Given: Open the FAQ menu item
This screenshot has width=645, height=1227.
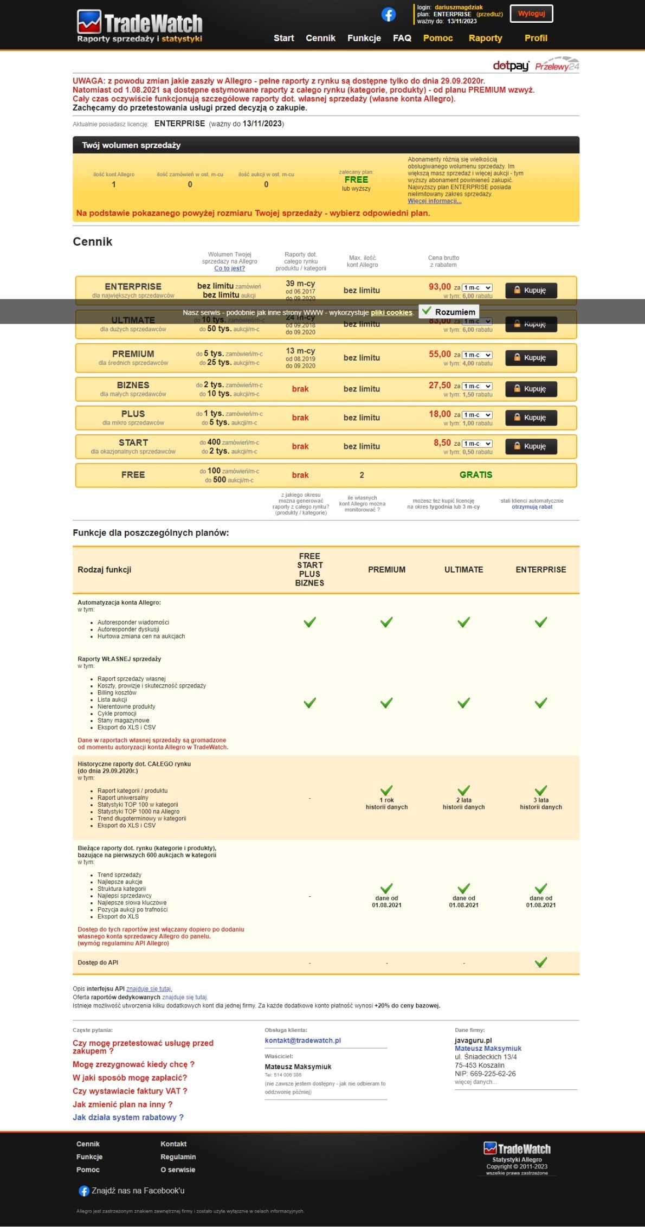Looking at the screenshot, I should point(402,38).
